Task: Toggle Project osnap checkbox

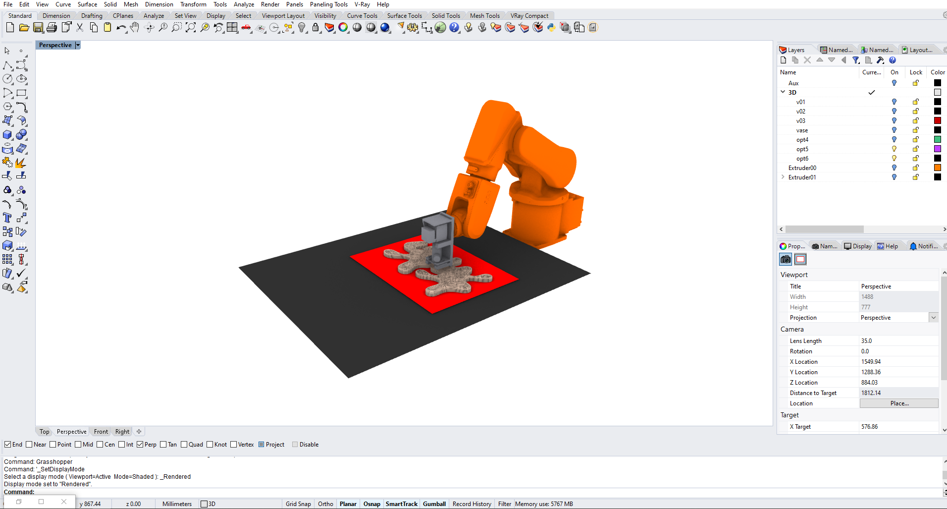Action: 262,445
